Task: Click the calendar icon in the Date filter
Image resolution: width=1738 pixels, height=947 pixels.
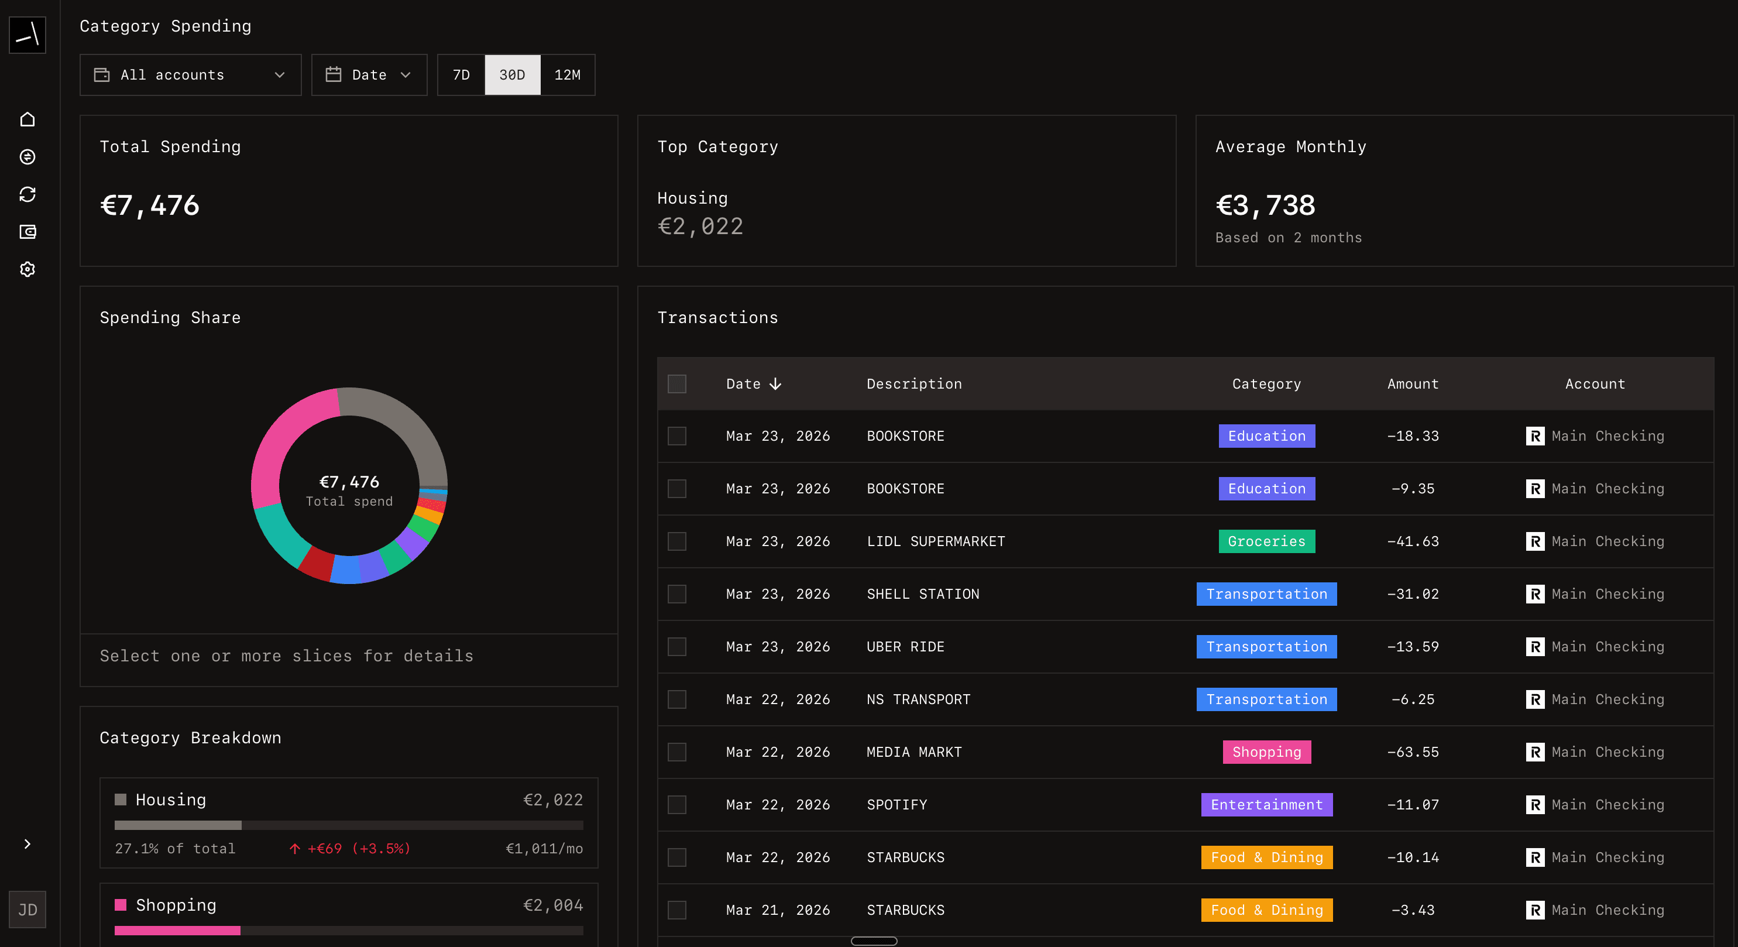Action: pyautogui.click(x=335, y=75)
